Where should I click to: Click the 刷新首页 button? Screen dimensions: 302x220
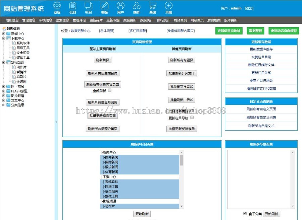pyautogui.click(x=102, y=60)
